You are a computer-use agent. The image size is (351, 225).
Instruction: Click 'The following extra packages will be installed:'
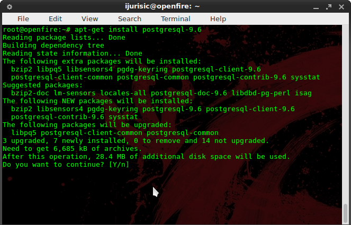[x=102, y=61]
